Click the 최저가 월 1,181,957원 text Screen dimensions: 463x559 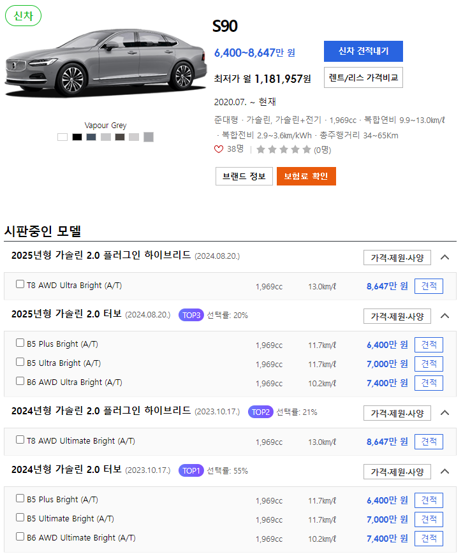pos(263,79)
